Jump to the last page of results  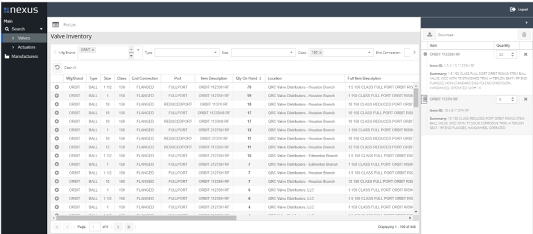(129, 227)
